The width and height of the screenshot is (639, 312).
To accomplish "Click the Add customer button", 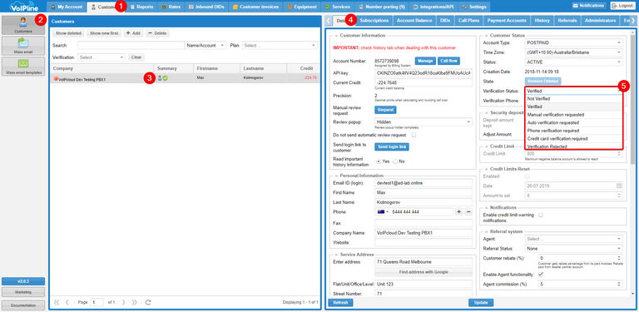I will (x=133, y=33).
